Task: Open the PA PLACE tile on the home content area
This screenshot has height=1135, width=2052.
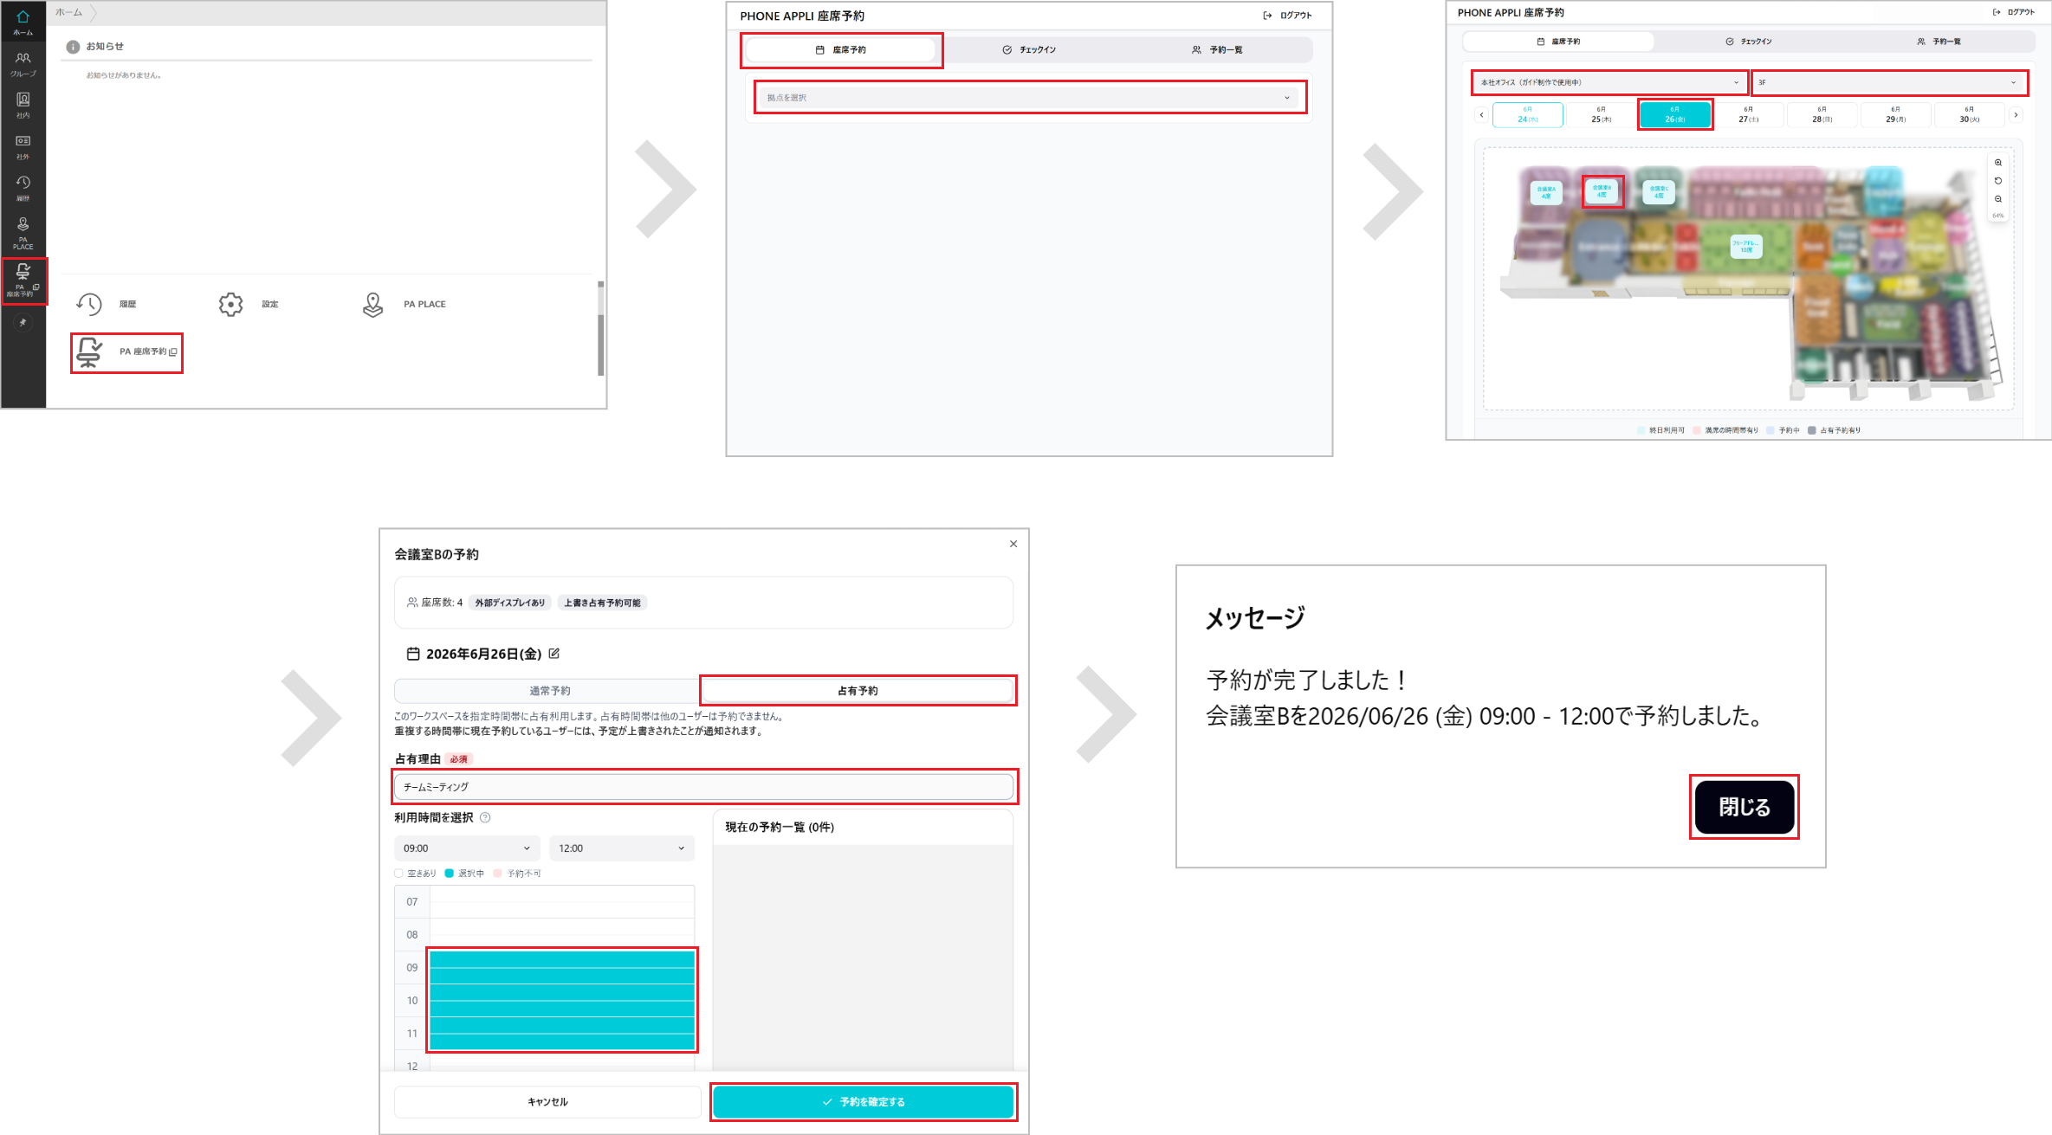Action: [404, 304]
